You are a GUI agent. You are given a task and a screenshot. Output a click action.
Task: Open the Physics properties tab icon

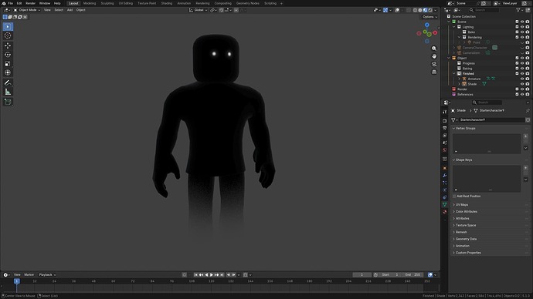click(x=445, y=190)
